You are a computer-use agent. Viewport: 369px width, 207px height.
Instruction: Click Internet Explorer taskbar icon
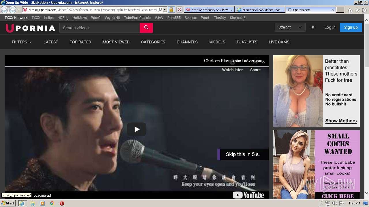click(22, 203)
